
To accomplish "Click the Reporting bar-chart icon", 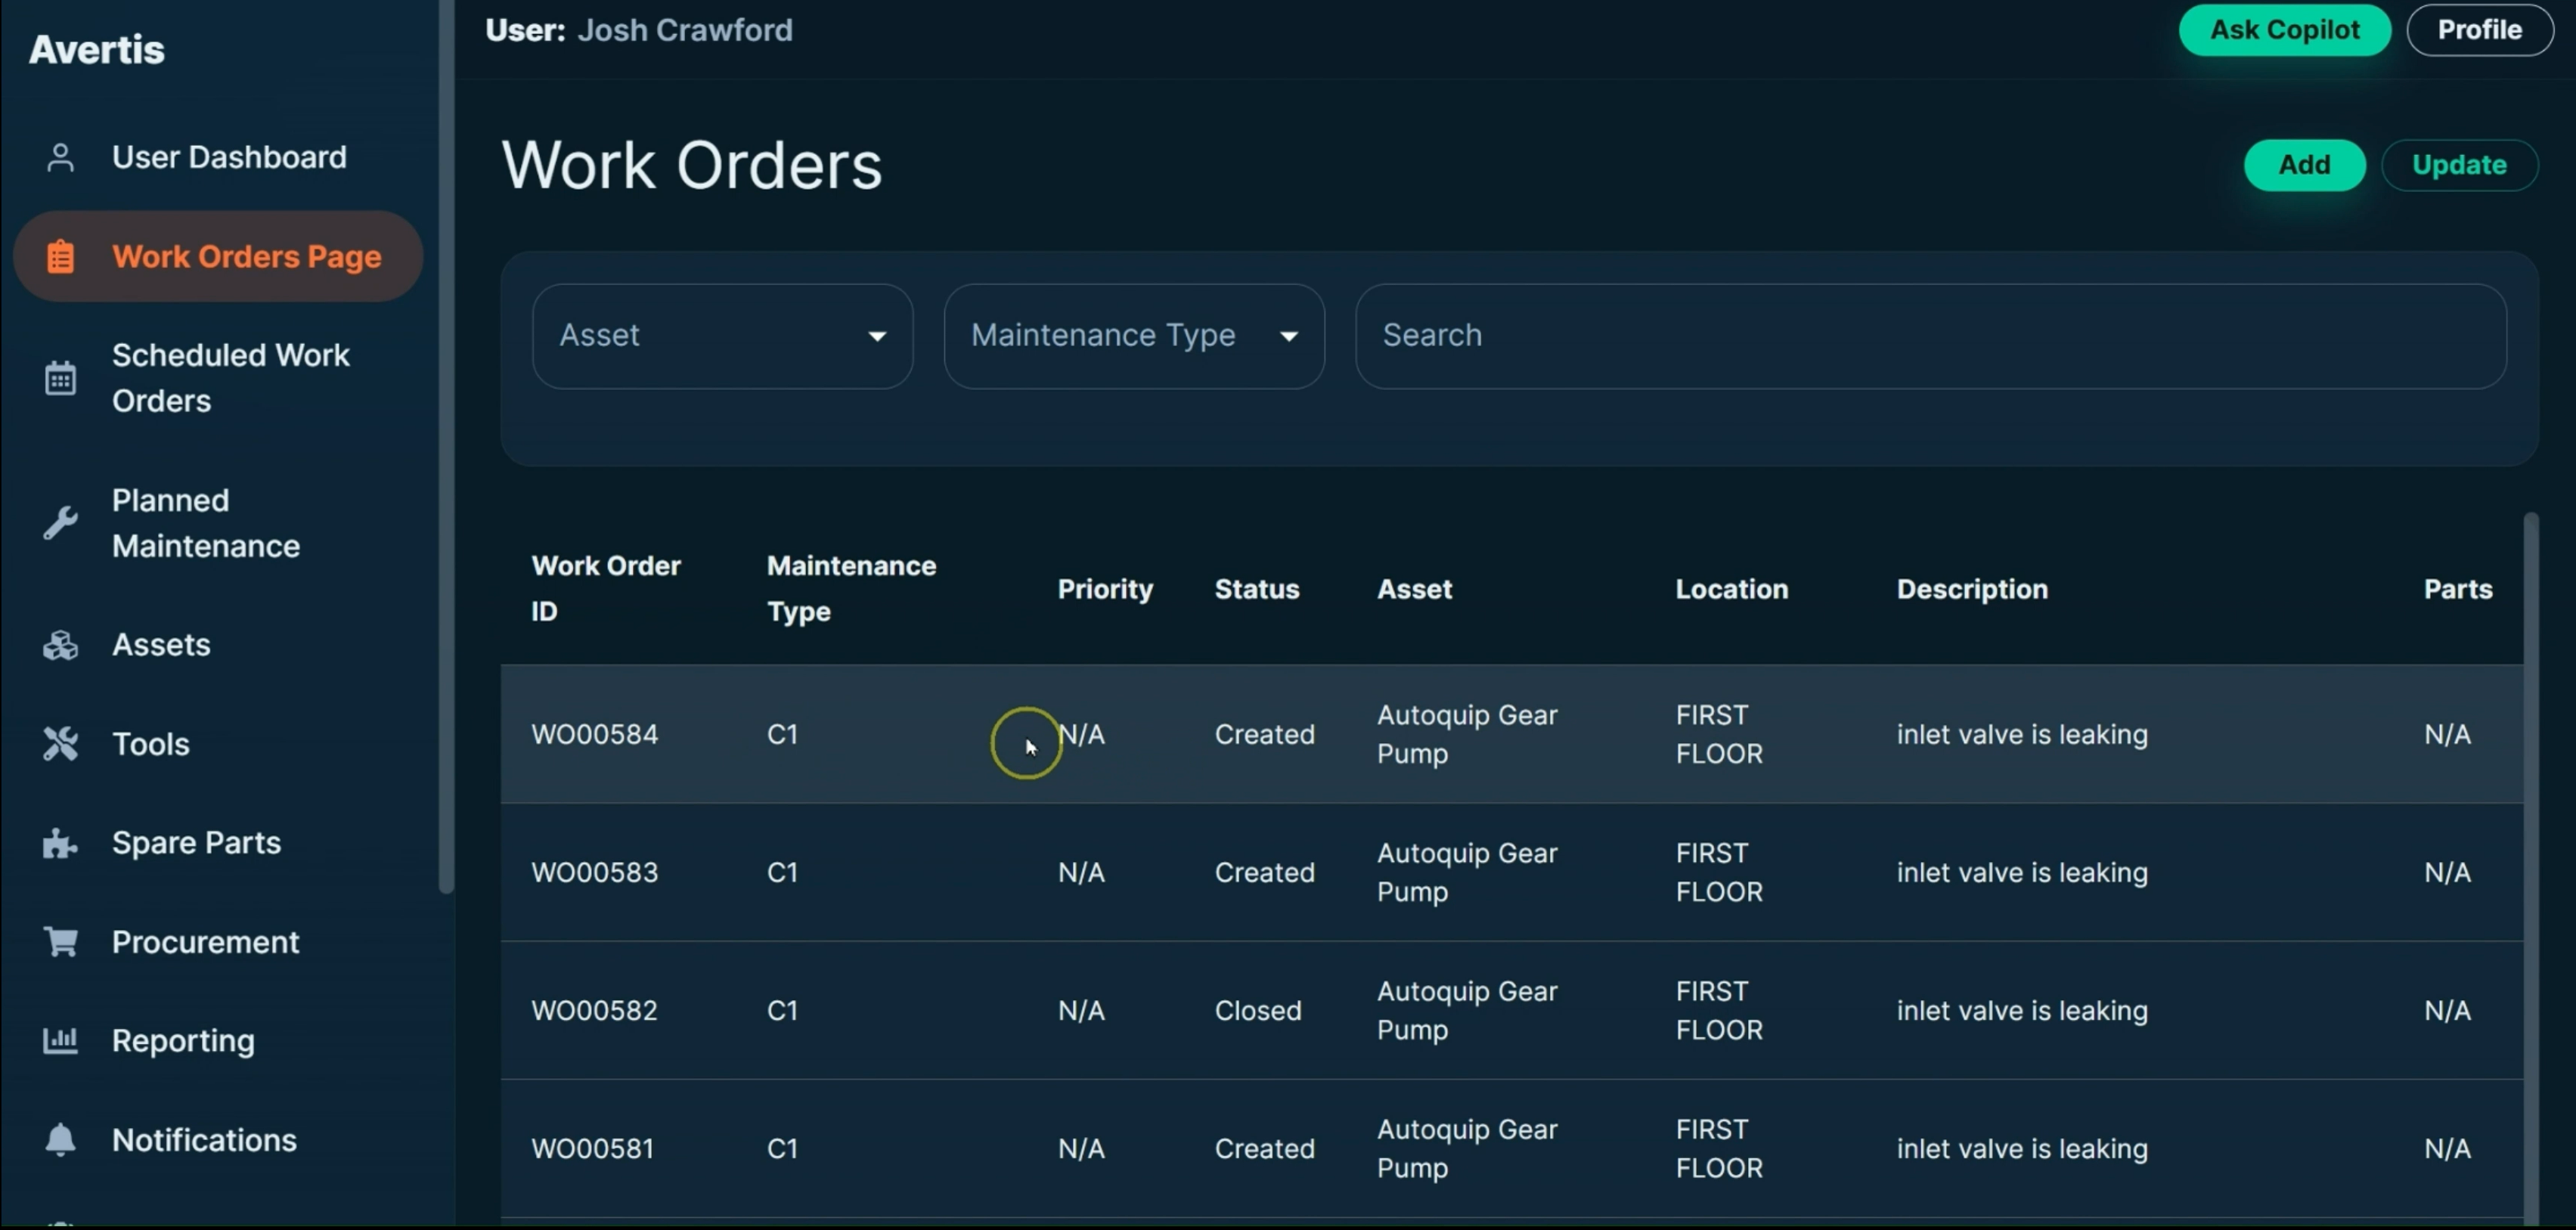I will pyautogui.click(x=61, y=1040).
